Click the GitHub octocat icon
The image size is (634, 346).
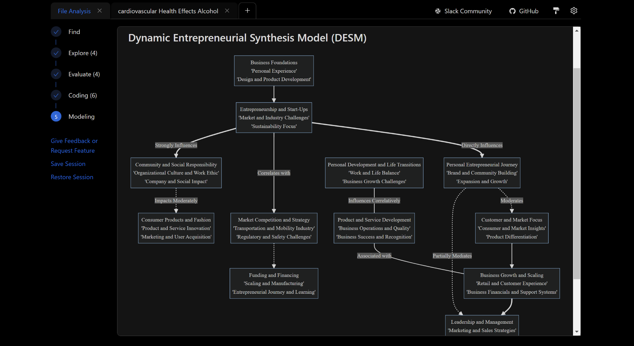512,11
